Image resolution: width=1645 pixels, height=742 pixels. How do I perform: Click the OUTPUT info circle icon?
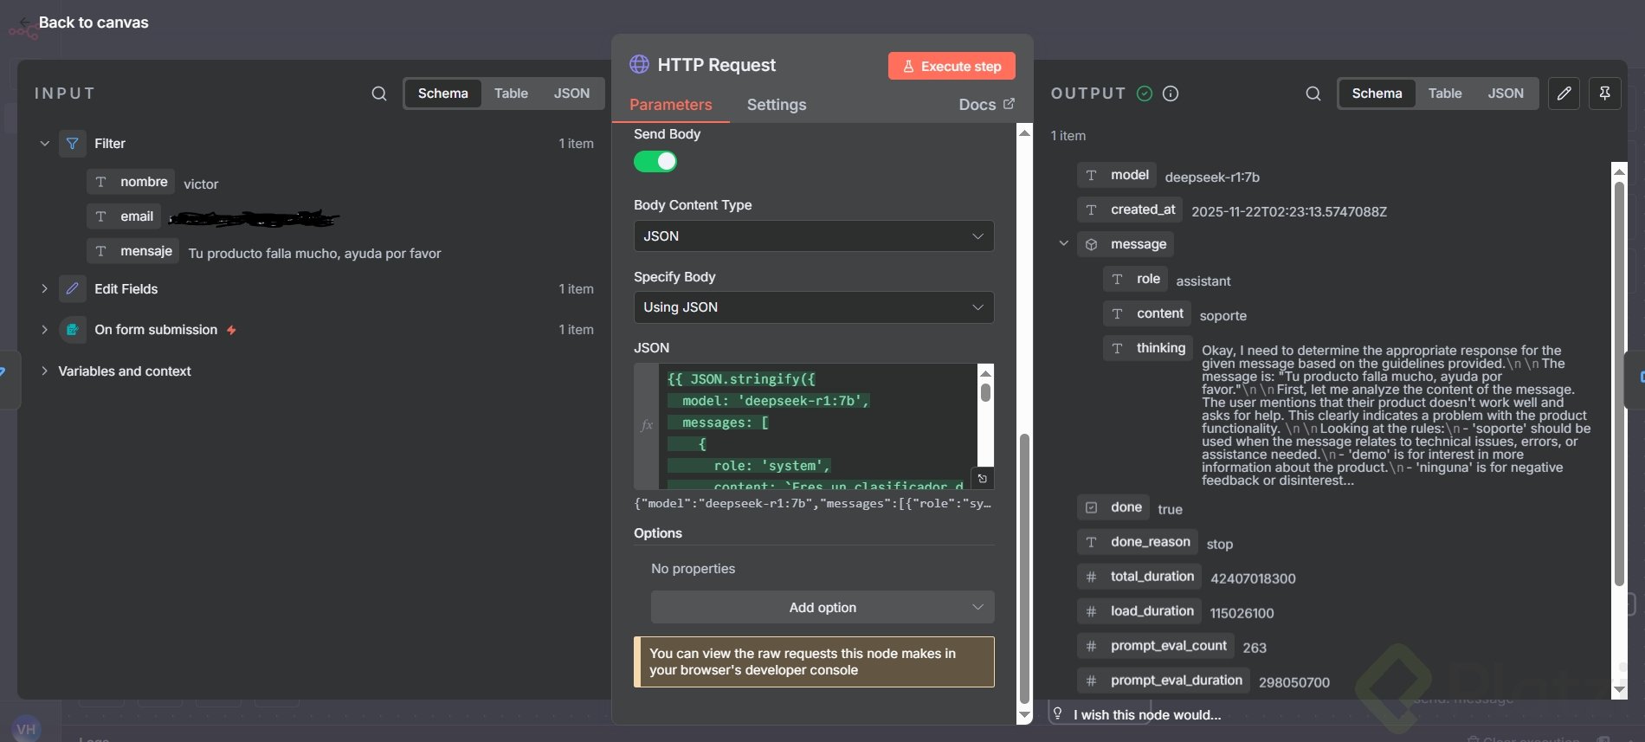tap(1171, 94)
